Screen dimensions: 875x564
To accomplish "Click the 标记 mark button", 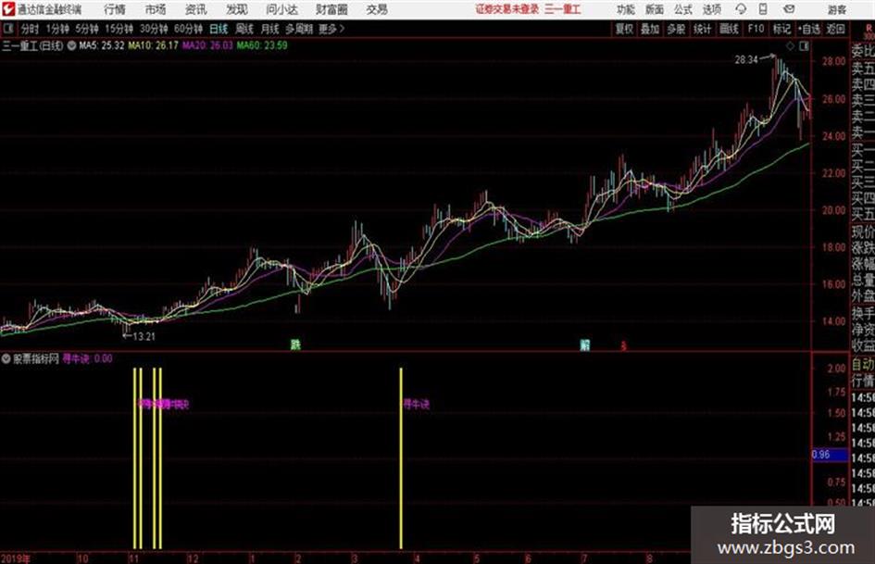I will [781, 29].
